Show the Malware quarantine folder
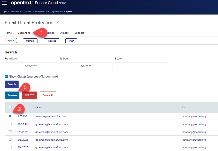Screen dimensions: 218x151 (30, 41)
